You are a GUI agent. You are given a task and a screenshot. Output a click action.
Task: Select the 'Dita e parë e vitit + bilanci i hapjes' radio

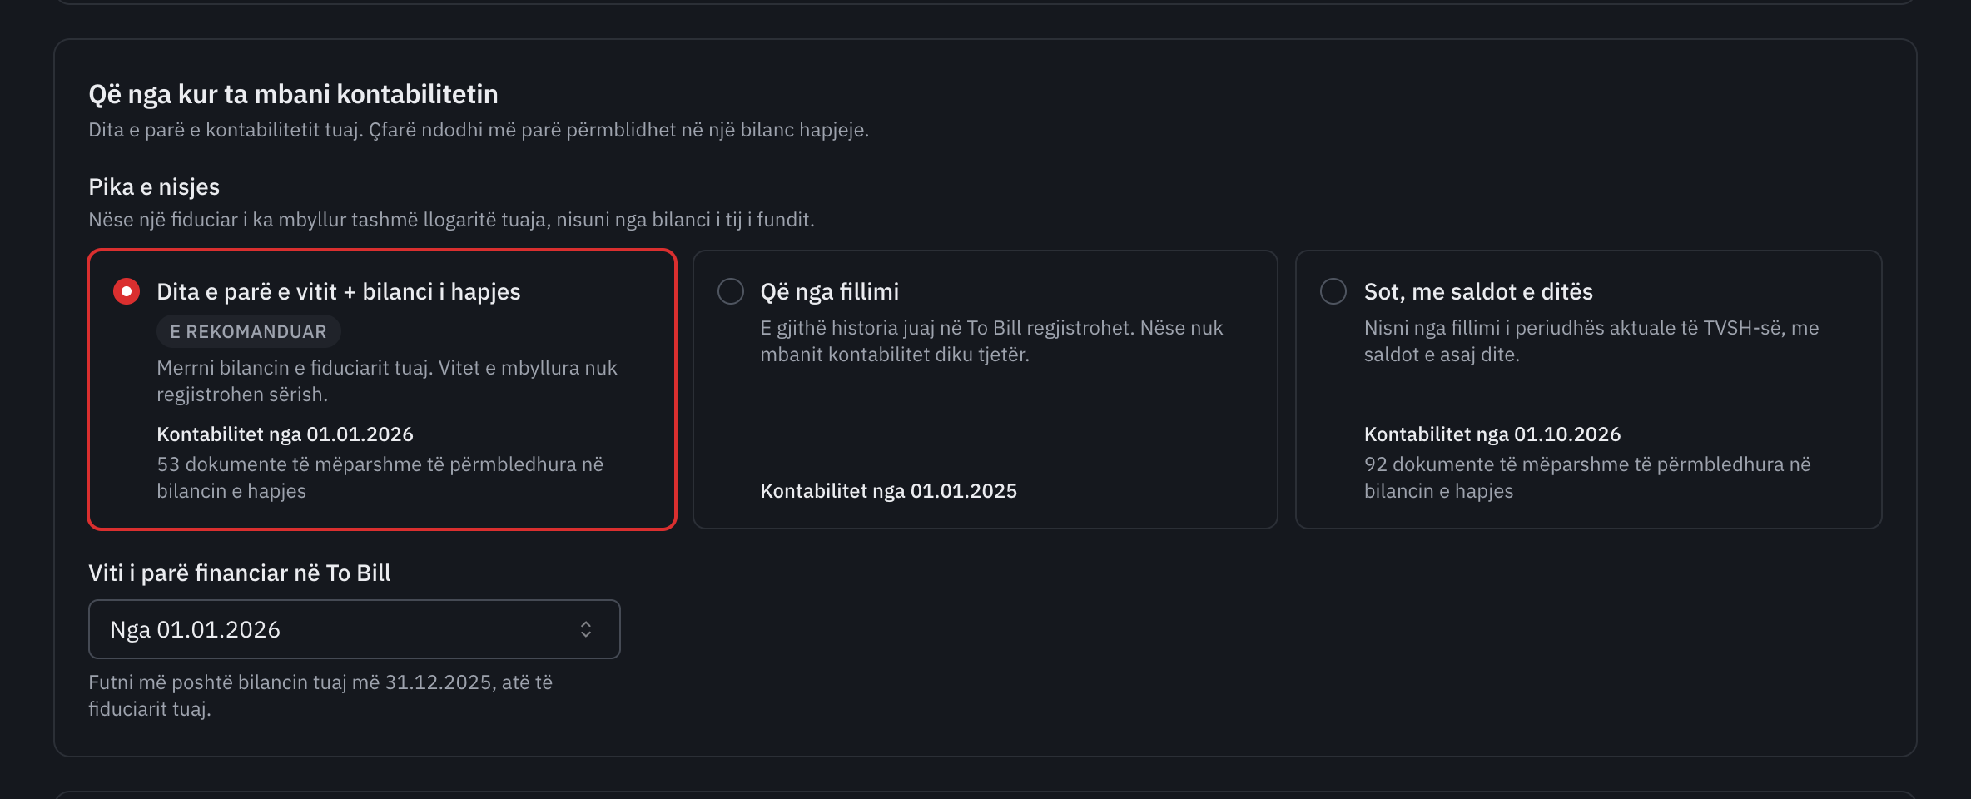click(x=127, y=291)
